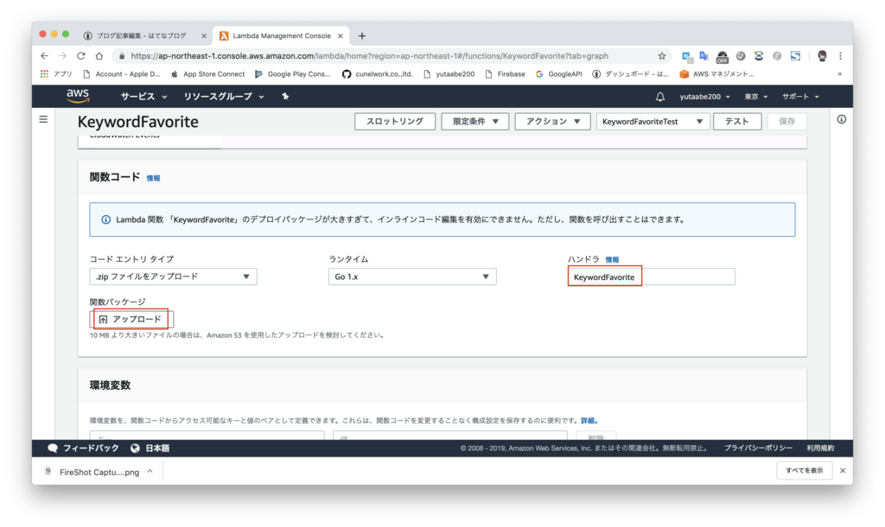885x527 pixels.
Task: Bookmark this page with star icon
Action: pos(661,56)
